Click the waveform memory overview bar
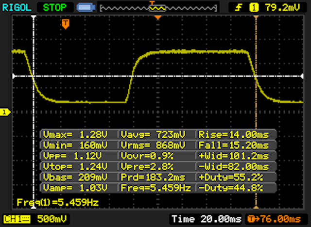Viewport: 311px width, 227px height. [x=158, y=8]
